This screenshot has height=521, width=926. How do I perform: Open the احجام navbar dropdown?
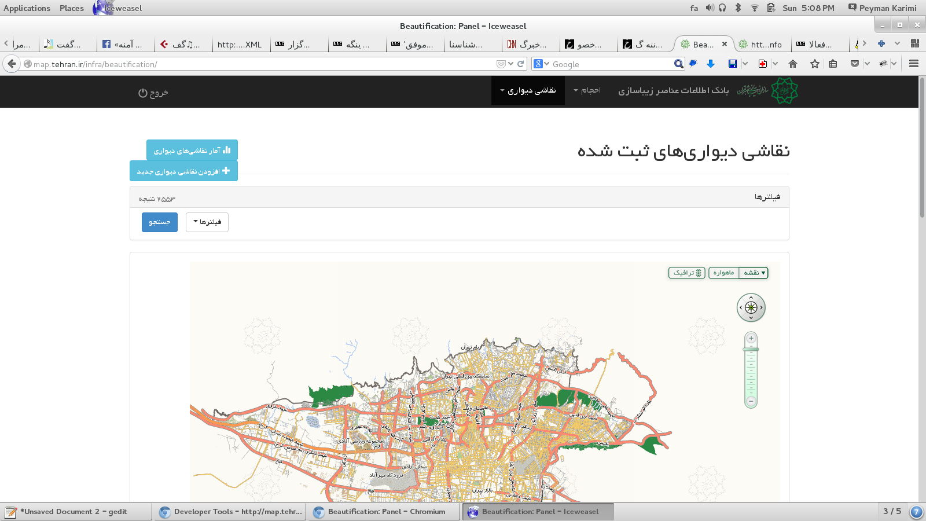coord(587,91)
